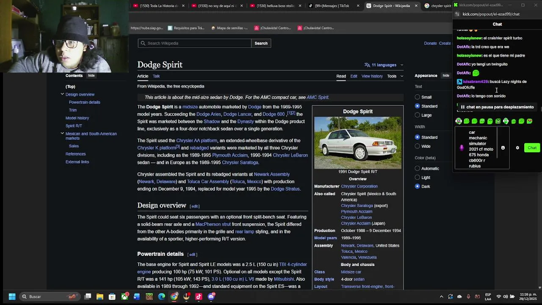Click the green Chat send button
This screenshot has height=305, width=542.
pyautogui.click(x=532, y=148)
